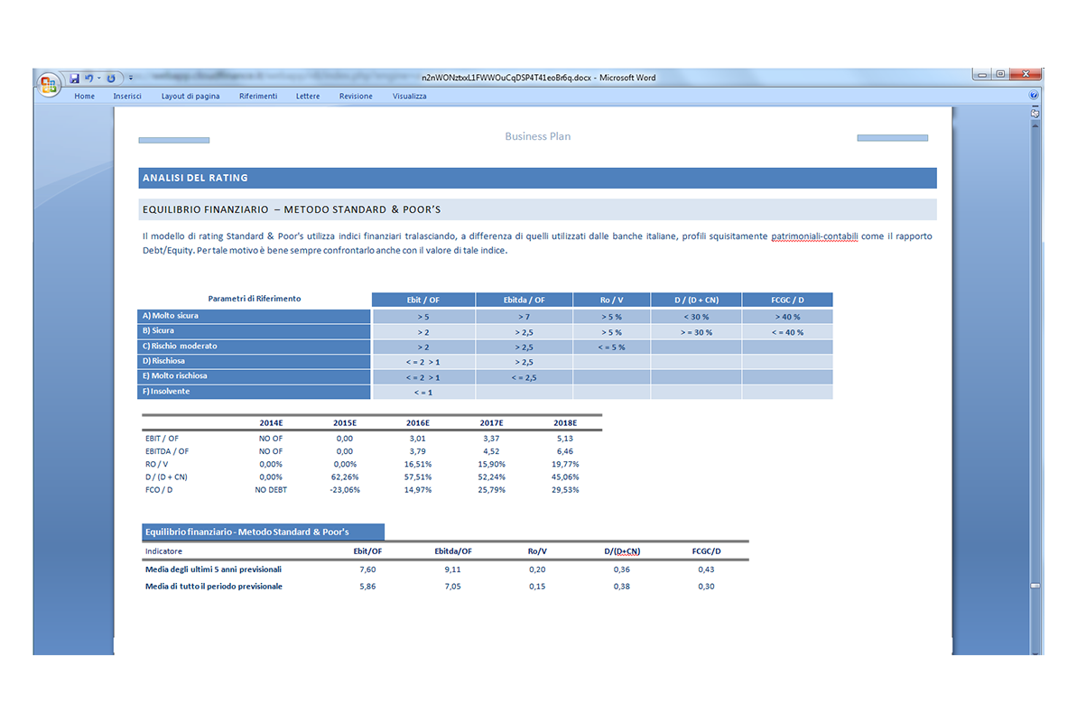Click the 'NO DEBT' cell
Screen dimensions: 1077x722
coord(271,490)
